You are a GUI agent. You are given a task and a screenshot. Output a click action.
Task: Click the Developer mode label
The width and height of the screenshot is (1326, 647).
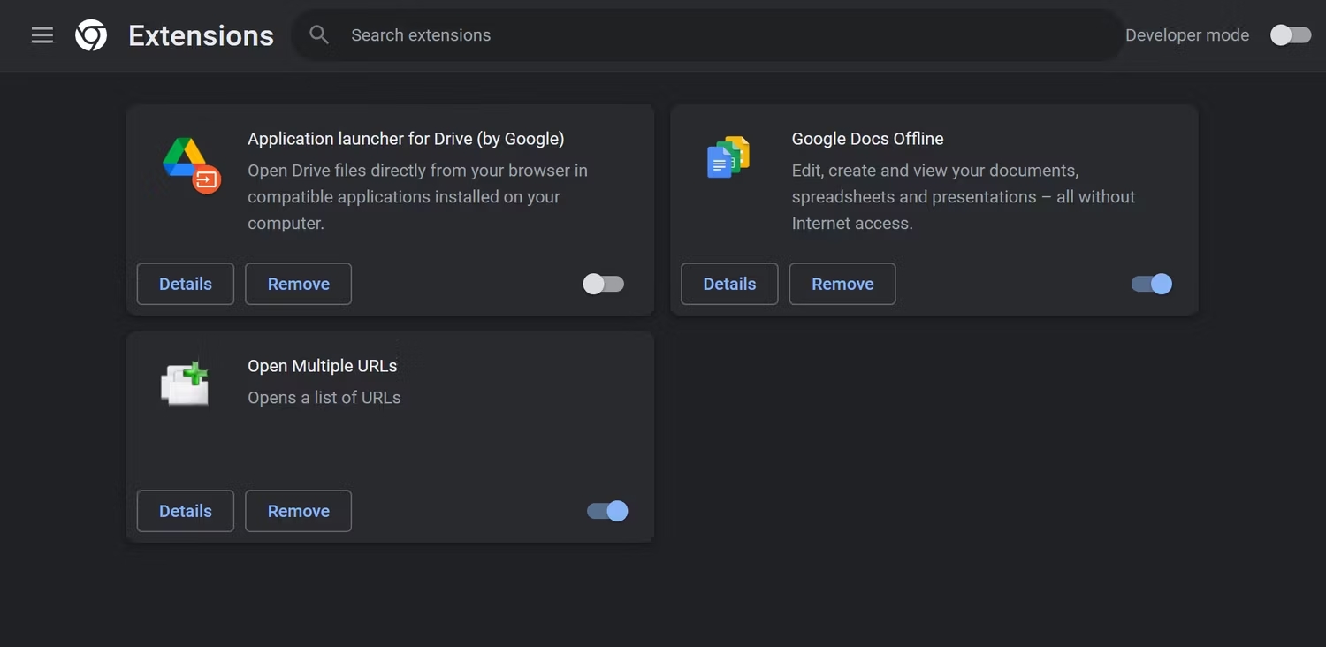click(1187, 35)
